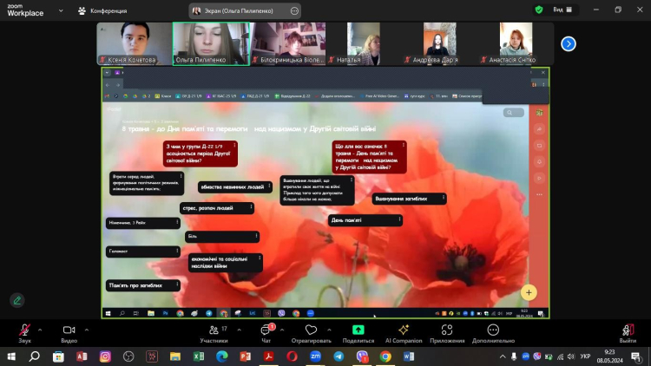Open the Отреагировать reactions menu

point(311,333)
